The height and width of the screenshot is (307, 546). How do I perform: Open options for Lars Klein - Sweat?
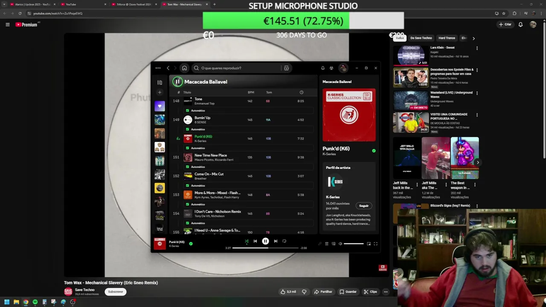(x=477, y=48)
